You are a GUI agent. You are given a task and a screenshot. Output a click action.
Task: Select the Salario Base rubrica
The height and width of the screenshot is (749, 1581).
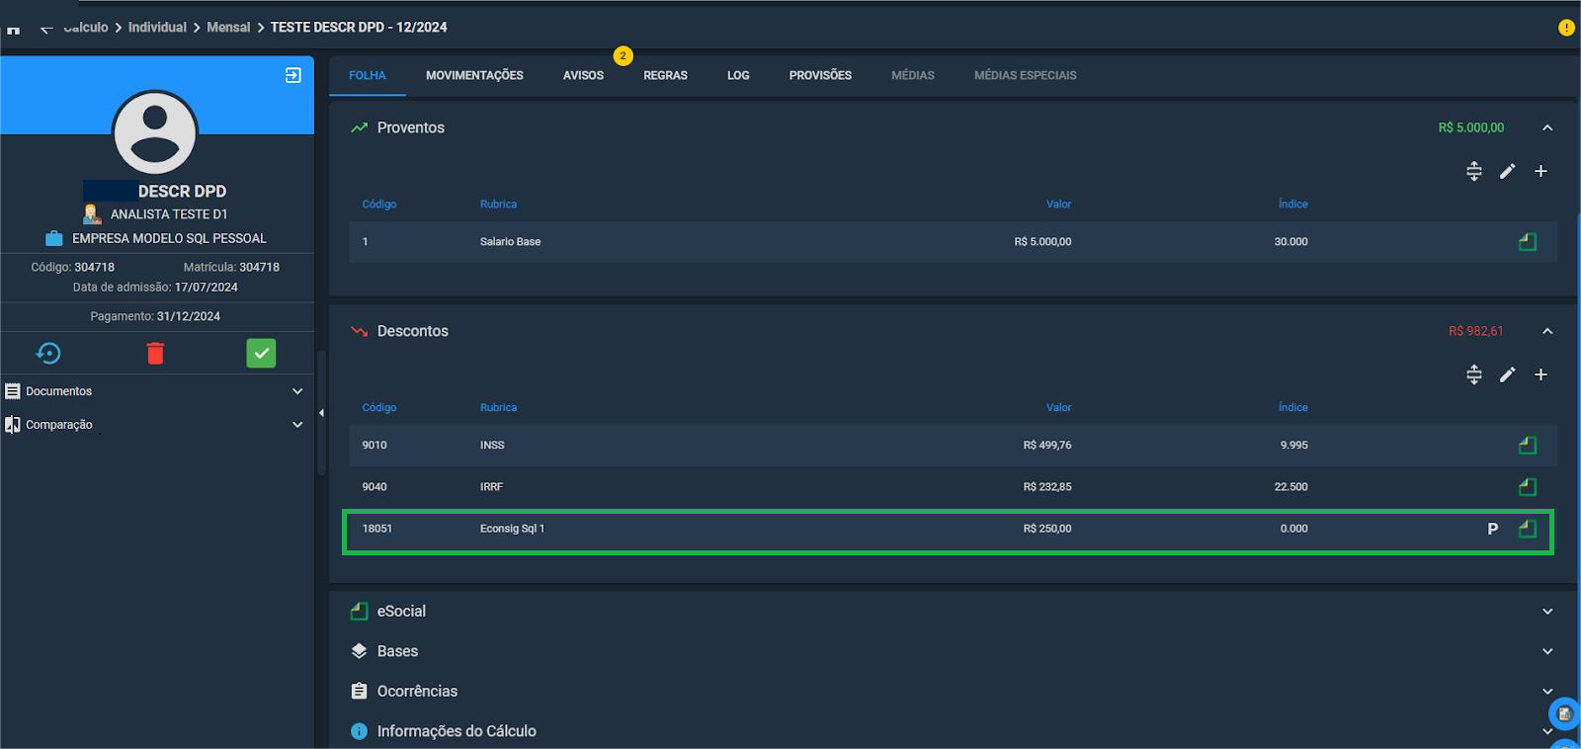coord(510,242)
